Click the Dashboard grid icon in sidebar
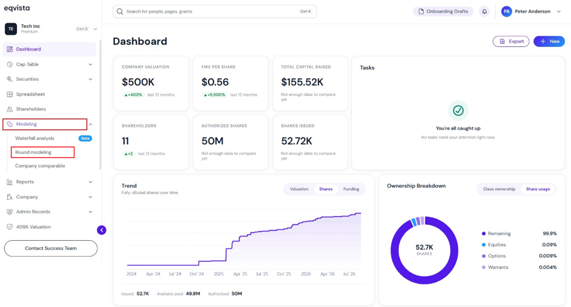The image size is (571, 307). coord(10,49)
